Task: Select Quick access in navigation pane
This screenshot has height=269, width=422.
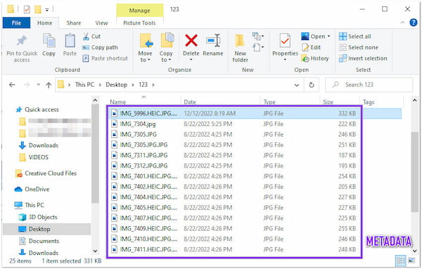Action: (37, 109)
